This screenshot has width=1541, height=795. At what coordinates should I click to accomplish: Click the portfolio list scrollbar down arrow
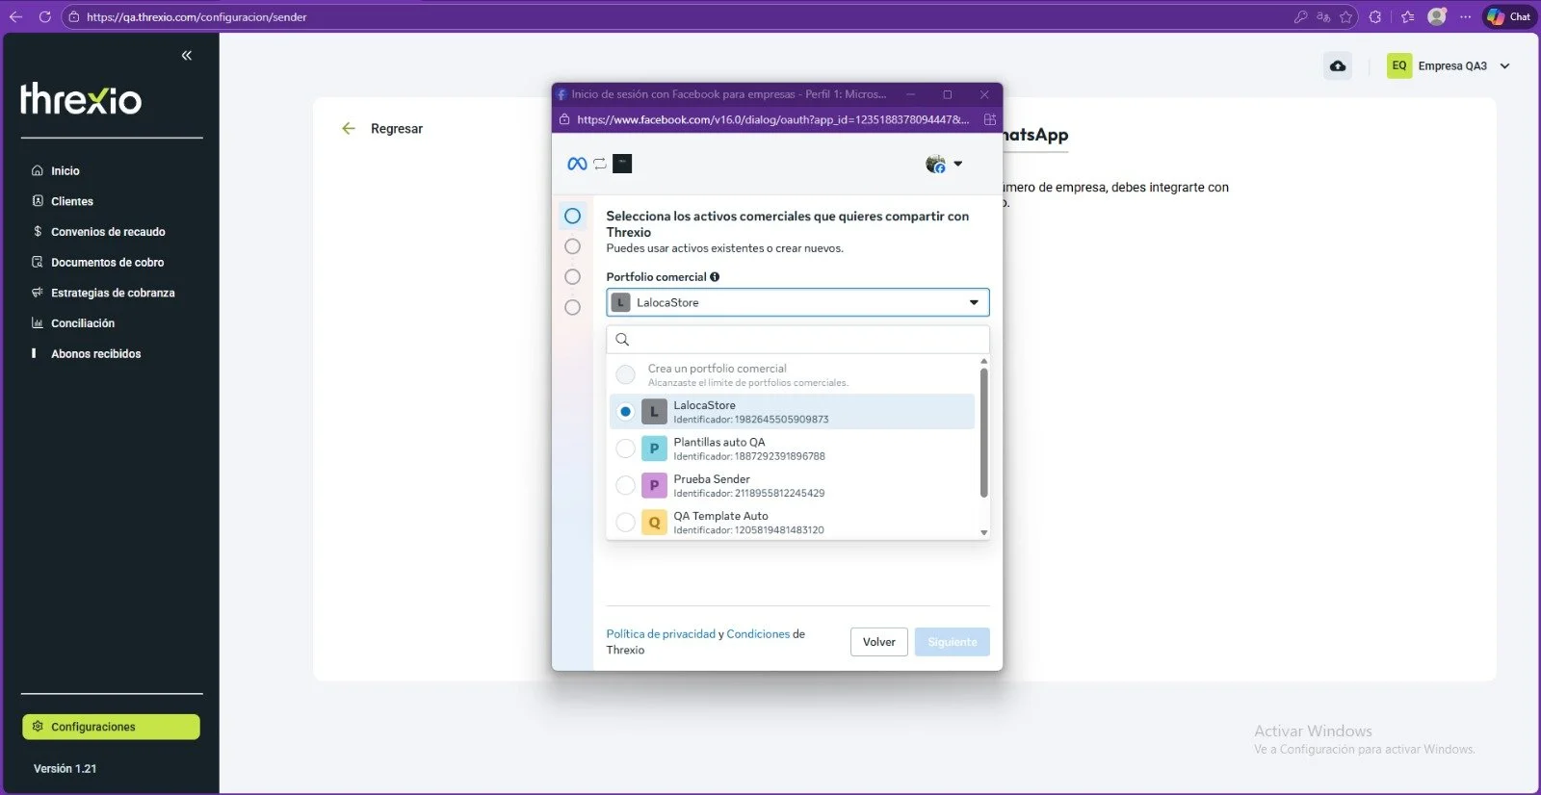point(983,532)
